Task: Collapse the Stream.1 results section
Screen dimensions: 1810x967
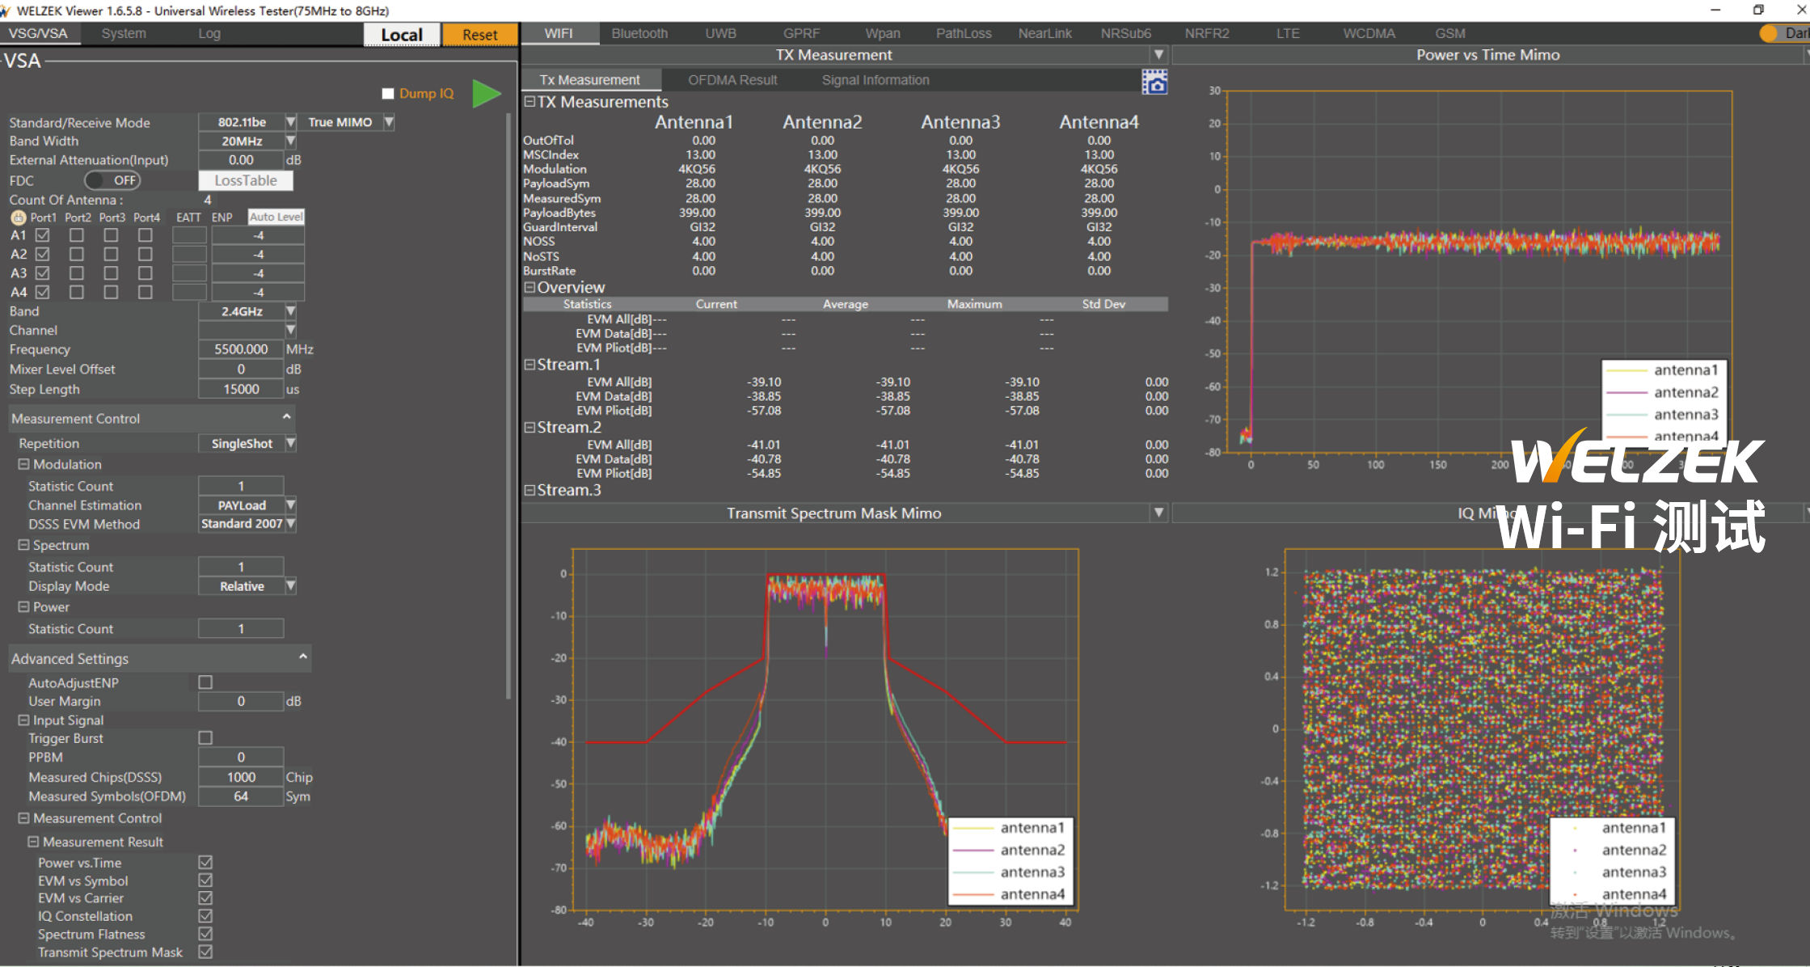Action: point(529,365)
